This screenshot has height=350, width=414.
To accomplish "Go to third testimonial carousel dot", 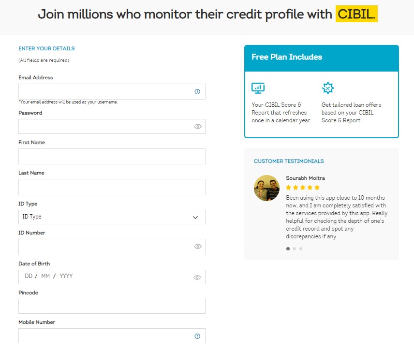I will [x=301, y=249].
